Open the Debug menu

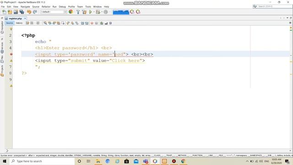pyautogui.click(x=62, y=6)
